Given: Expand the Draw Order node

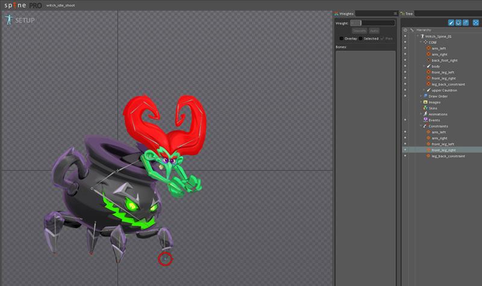Looking at the screenshot, I should click(x=421, y=96).
